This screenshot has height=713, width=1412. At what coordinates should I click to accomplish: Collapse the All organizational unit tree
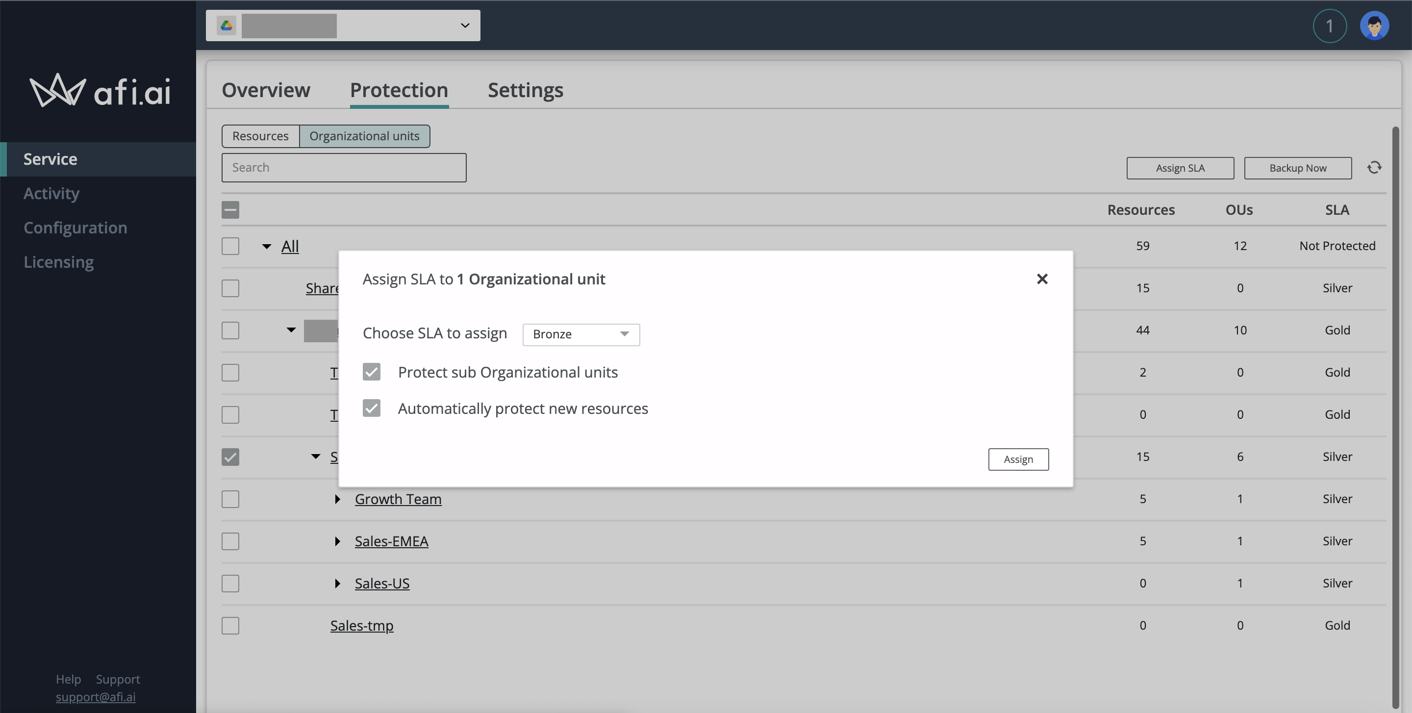[x=267, y=247]
